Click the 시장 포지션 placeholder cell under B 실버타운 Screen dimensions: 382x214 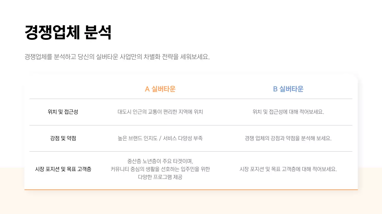(289, 169)
